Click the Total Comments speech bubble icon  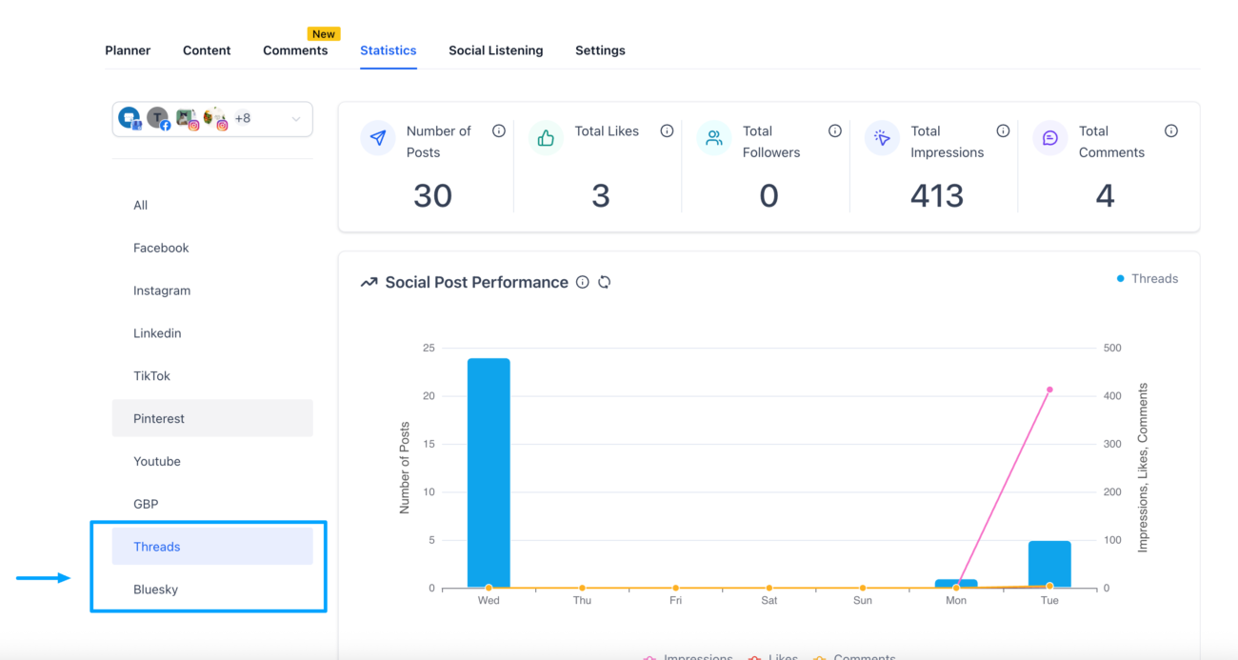click(x=1048, y=138)
